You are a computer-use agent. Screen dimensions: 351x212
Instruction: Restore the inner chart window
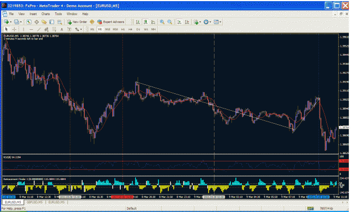[x=341, y=14]
